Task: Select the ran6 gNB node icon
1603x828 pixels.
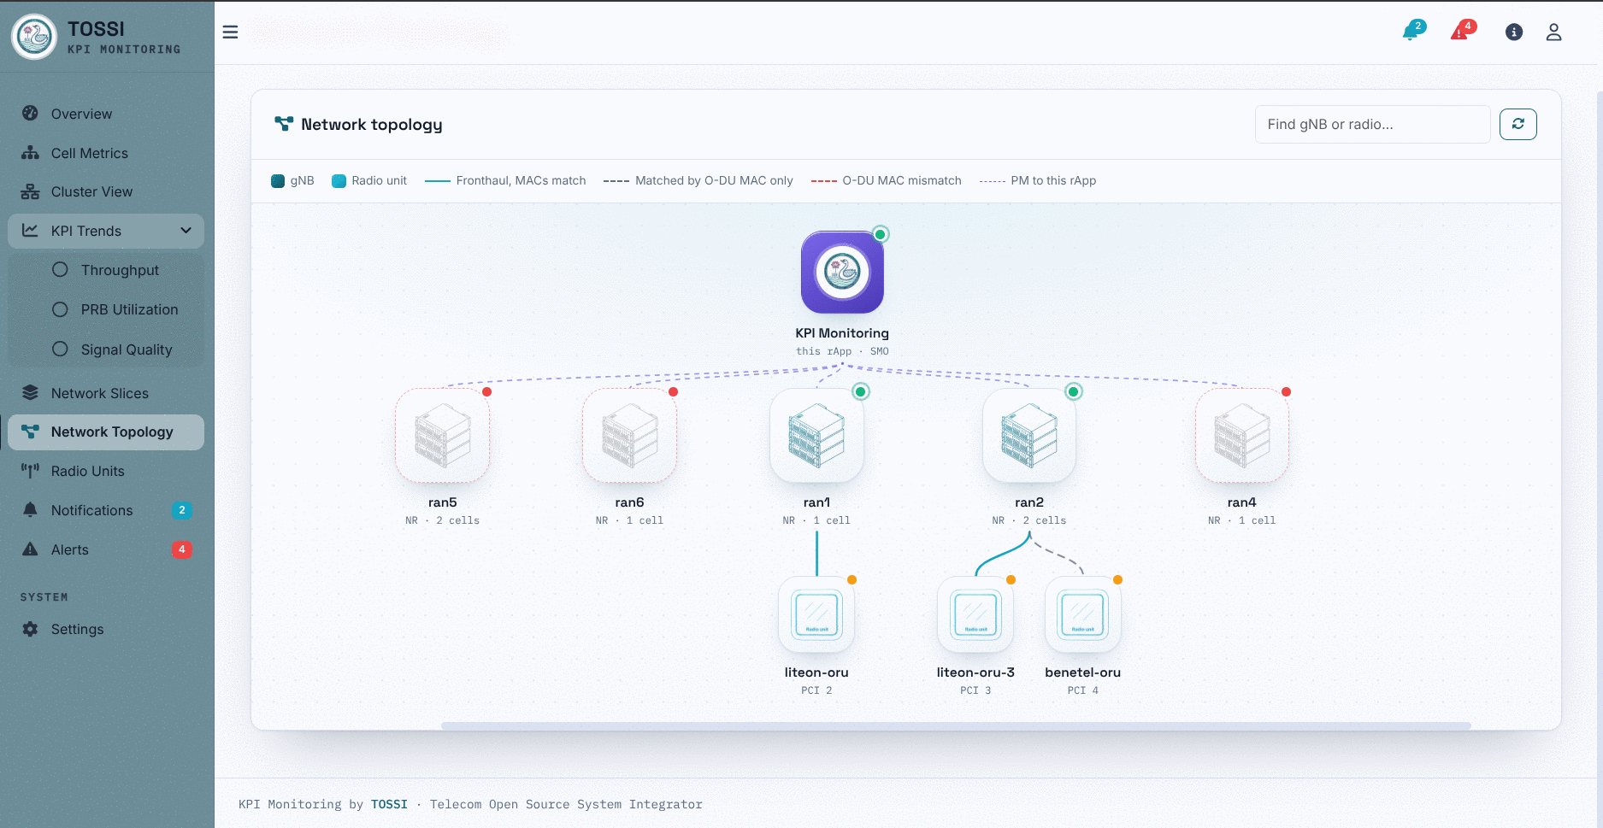Action: tap(630, 436)
